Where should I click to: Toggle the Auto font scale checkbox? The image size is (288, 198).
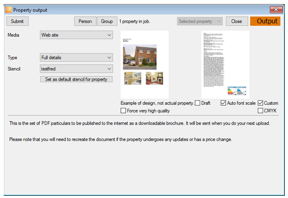(x=223, y=103)
